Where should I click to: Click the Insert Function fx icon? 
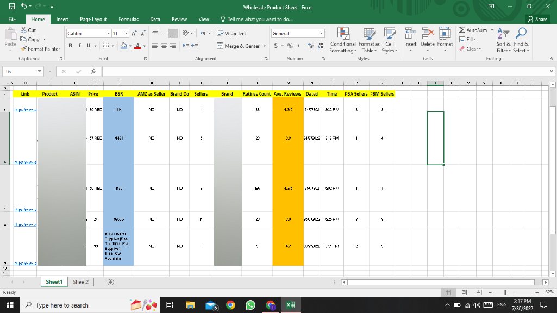pos(93,71)
